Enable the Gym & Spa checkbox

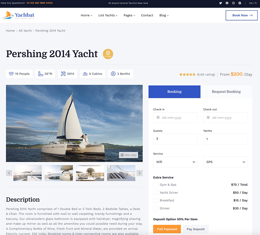(156, 185)
